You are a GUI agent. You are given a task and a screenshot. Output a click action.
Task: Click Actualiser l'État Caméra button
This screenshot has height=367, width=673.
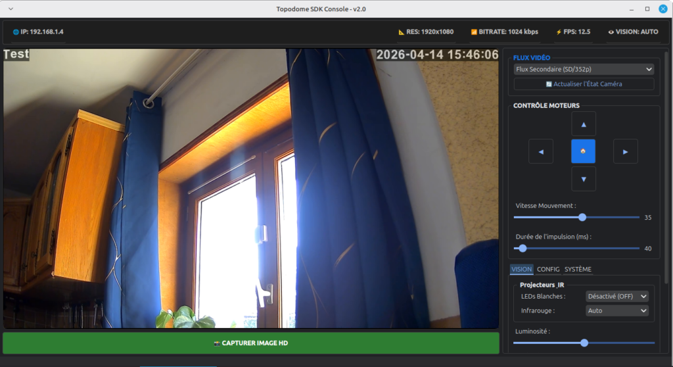pyautogui.click(x=584, y=84)
